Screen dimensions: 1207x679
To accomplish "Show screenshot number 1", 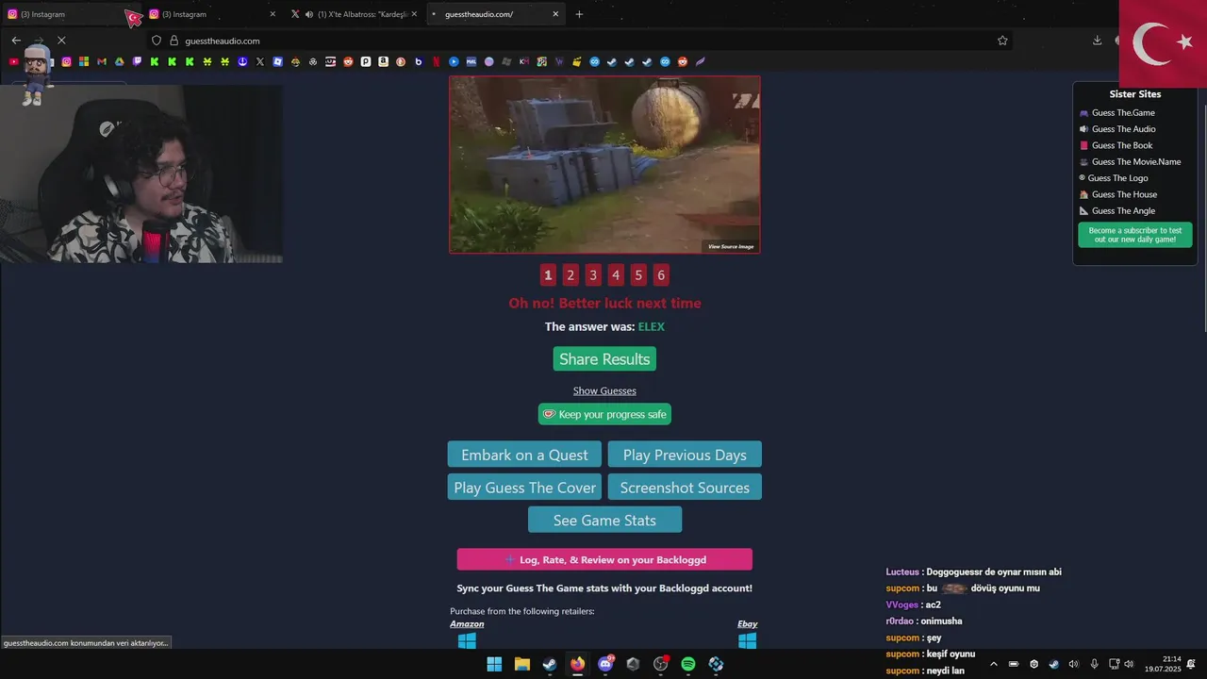I will pyautogui.click(x=548, y=275).
